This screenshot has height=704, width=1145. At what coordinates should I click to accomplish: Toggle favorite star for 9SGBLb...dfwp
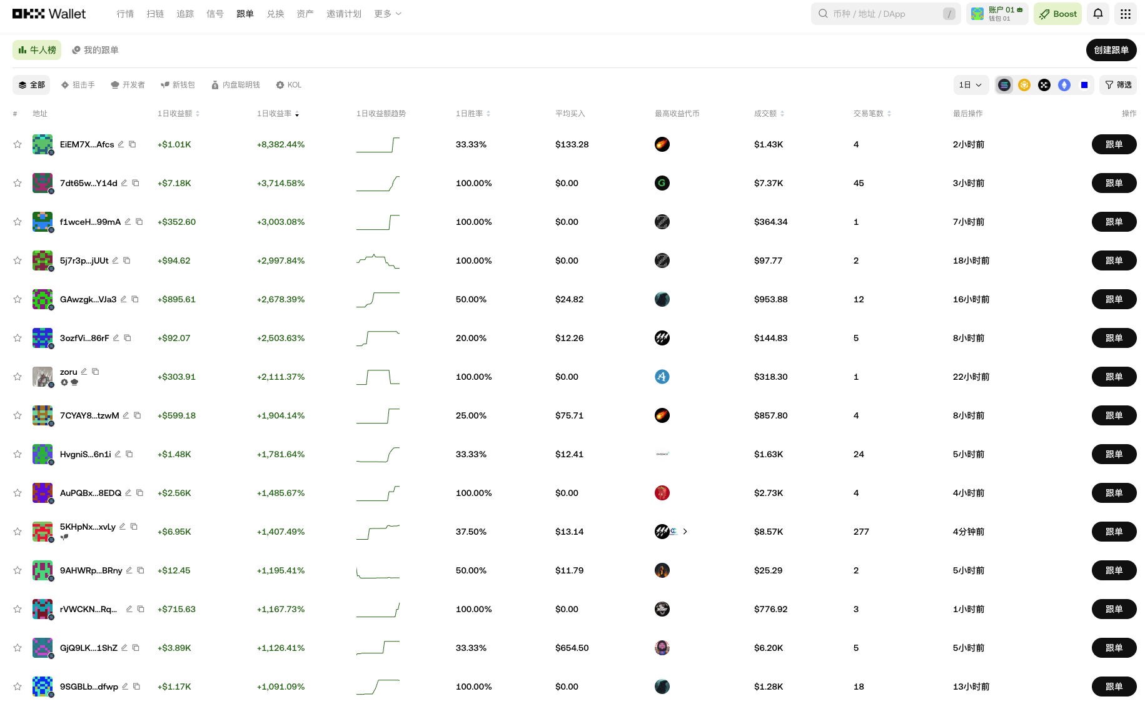18,687
